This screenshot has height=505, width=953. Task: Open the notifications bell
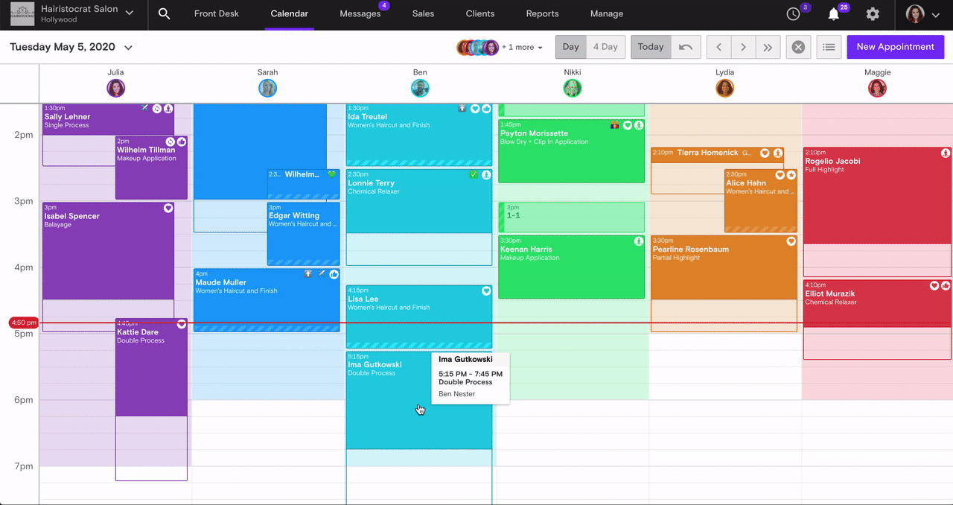834,14
